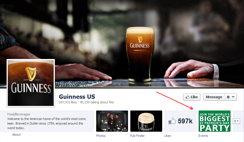The image size is (244, 142).
Task: Open the About link
Action: pos(16,135)
